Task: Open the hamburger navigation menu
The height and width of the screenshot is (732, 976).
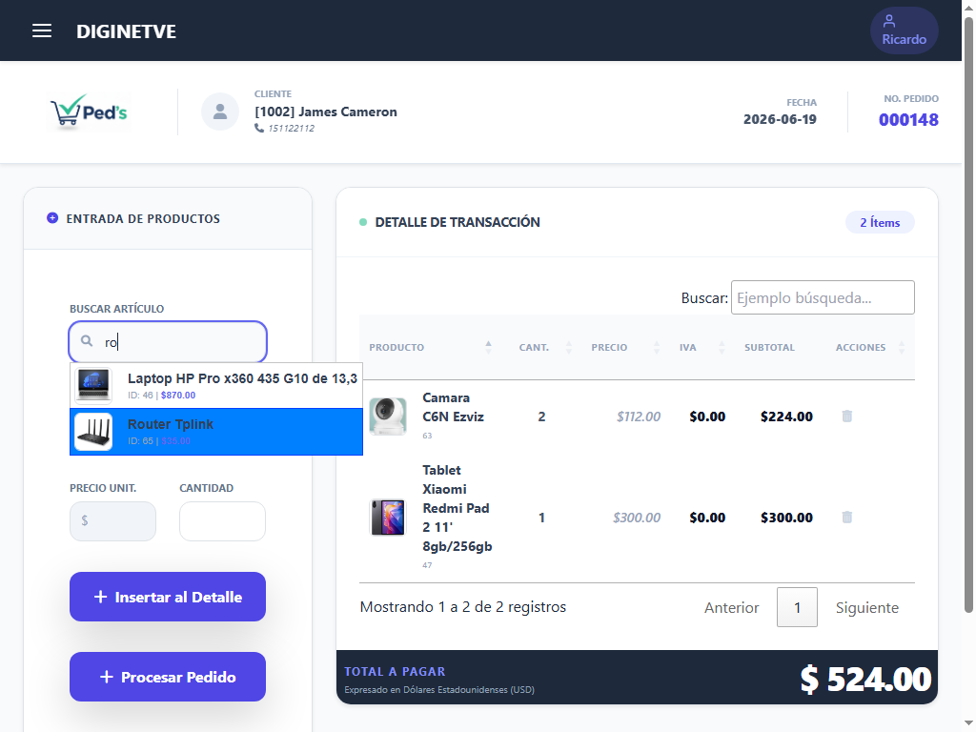Action: tap(42, 30)
